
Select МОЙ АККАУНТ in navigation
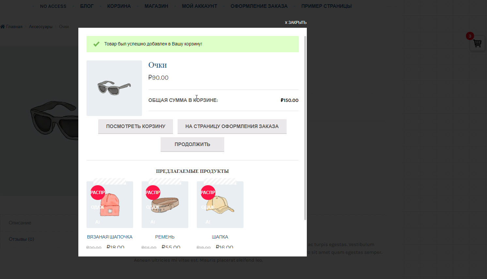pyautogui.click(x=199, y=6)
